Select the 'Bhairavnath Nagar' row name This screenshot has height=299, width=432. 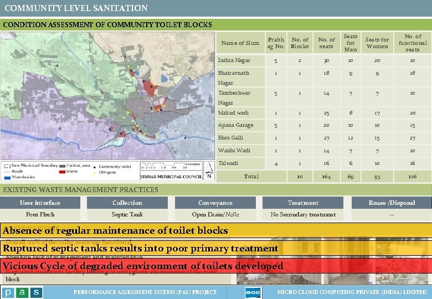(234, 78)
